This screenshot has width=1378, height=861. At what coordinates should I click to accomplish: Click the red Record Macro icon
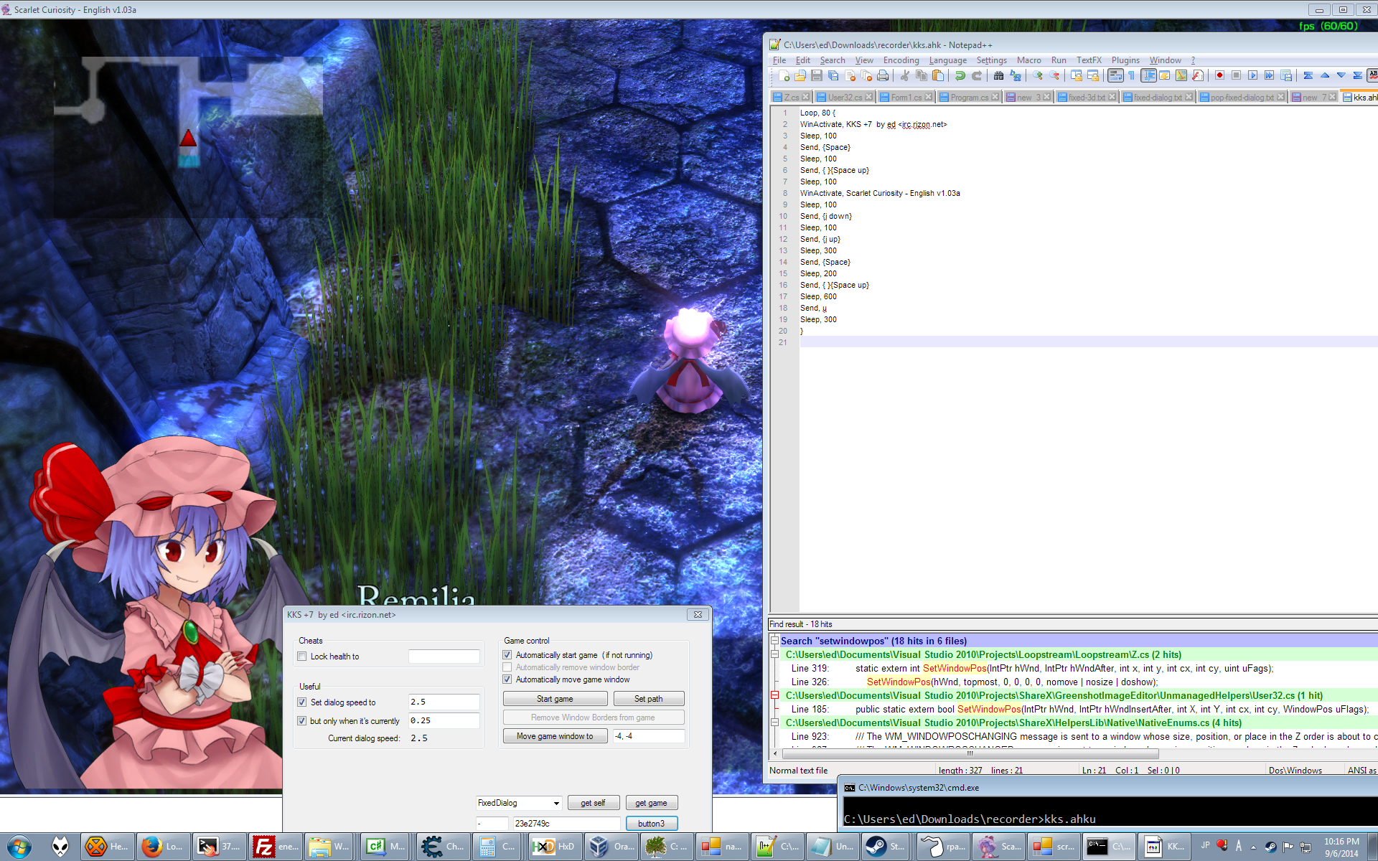pyautogui.click(x=1219, y=75)
